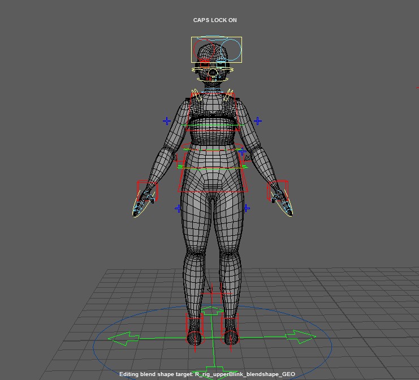Select the green left-pointing arrow ground control
This screenshot has height=380, width=419.
pos(124,339)
